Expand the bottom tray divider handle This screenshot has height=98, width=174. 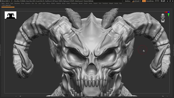(87, 97)
